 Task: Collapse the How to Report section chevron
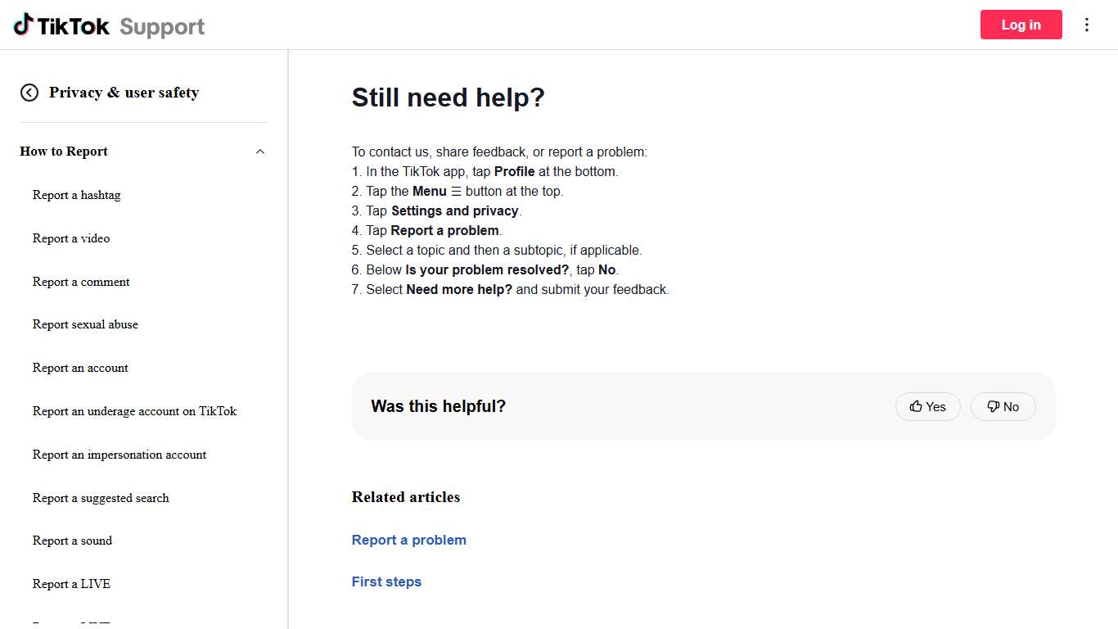click(260, 152)
